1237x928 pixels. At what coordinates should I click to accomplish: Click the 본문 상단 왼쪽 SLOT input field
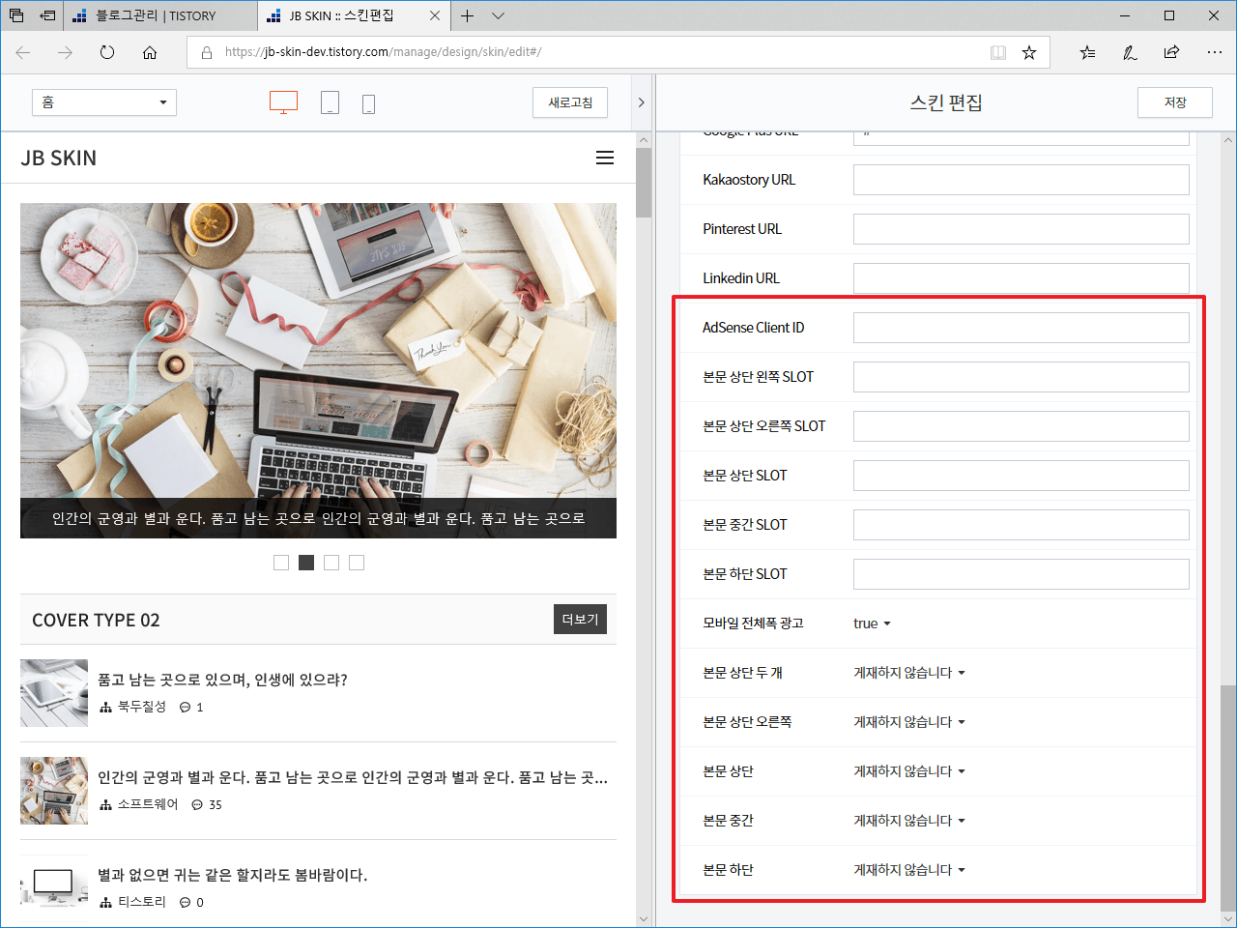(x=1021, y=377)
